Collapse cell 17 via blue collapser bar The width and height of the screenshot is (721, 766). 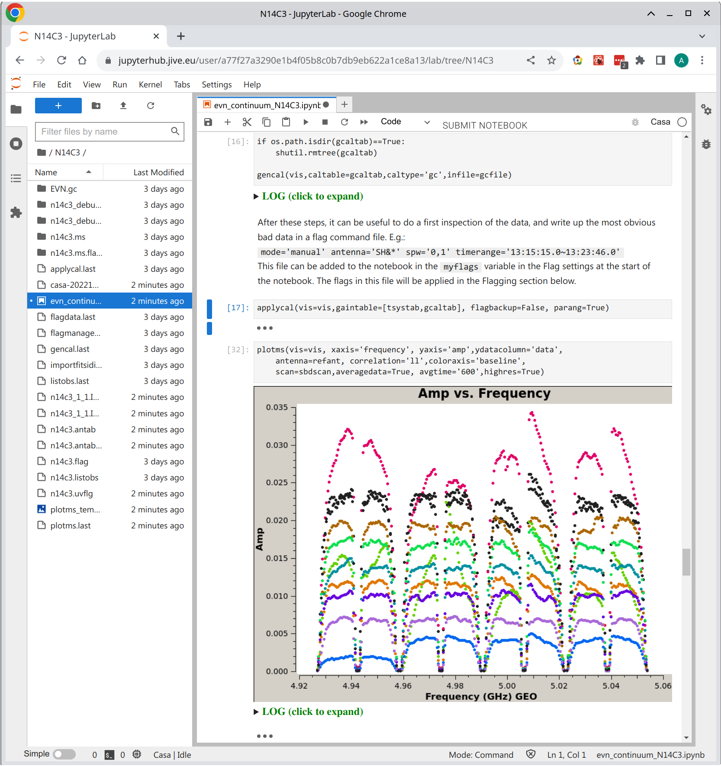209,309
